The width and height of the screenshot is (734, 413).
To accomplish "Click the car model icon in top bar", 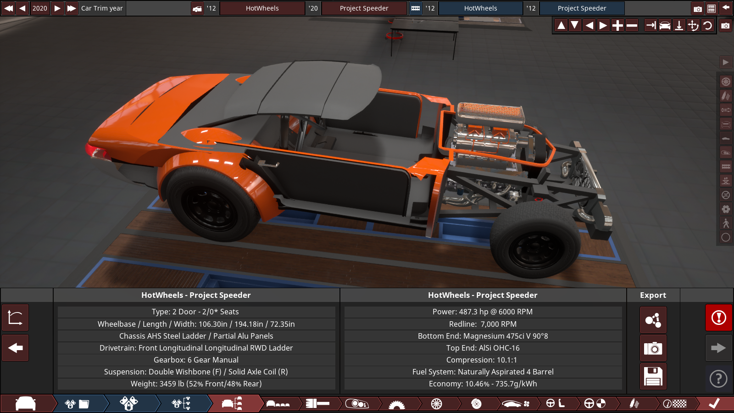I will tap(197, 8).
